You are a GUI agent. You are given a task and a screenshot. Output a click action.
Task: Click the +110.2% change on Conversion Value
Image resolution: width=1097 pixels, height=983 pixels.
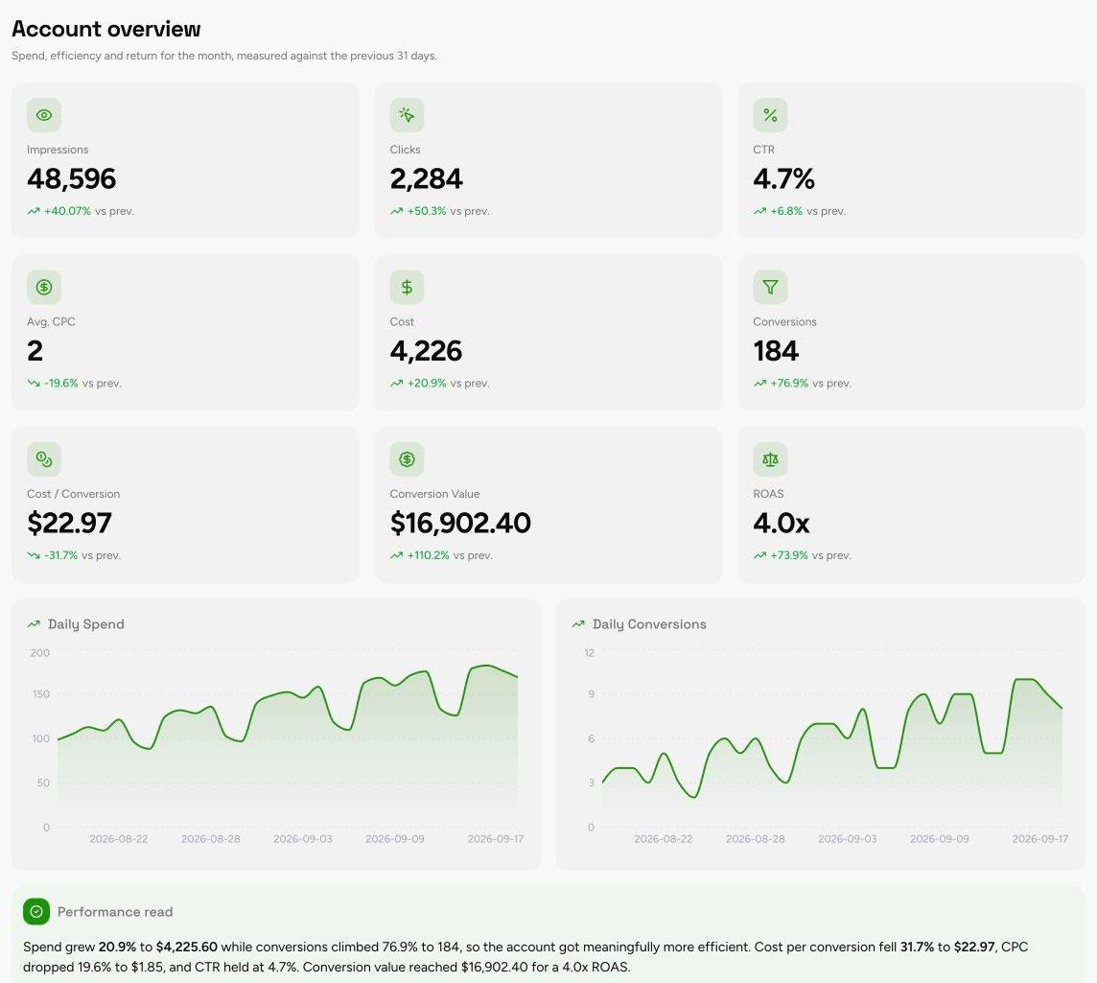point(429,555)
